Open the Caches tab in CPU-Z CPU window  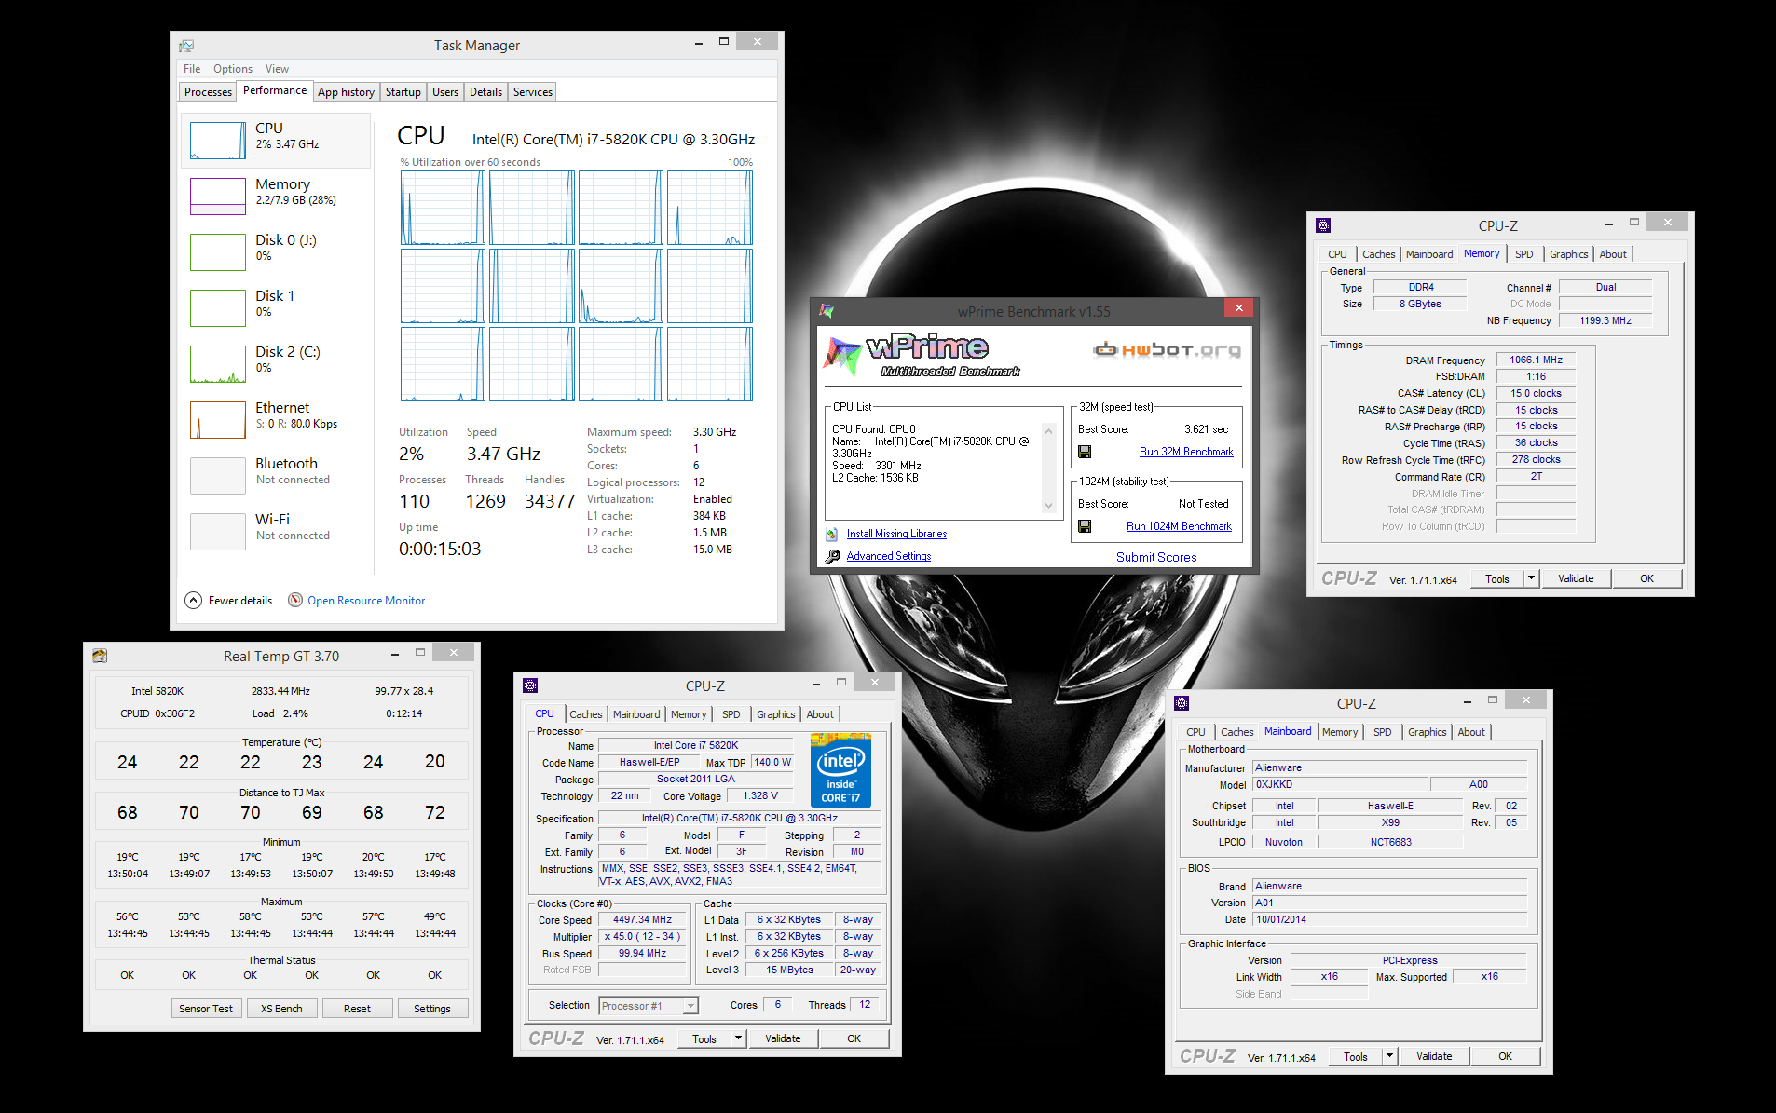point(586,714)
